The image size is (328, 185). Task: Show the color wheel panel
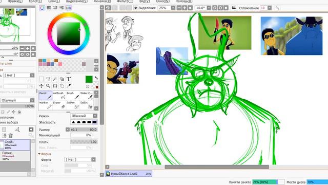pyautogui.click(x=42, y=8)
